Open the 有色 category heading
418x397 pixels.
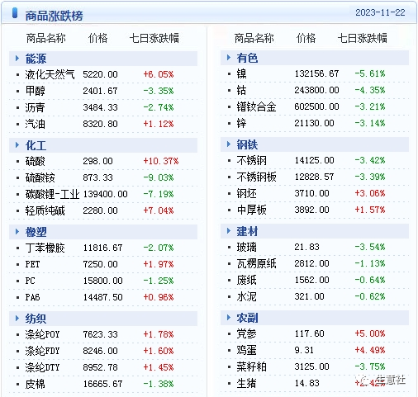[247, 58]
